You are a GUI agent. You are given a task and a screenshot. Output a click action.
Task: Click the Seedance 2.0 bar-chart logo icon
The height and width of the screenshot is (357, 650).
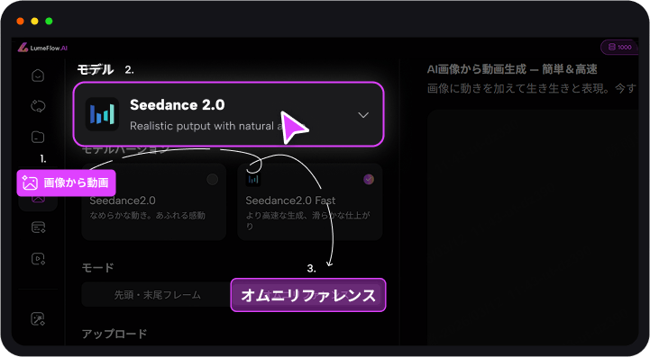pos(102,114)
